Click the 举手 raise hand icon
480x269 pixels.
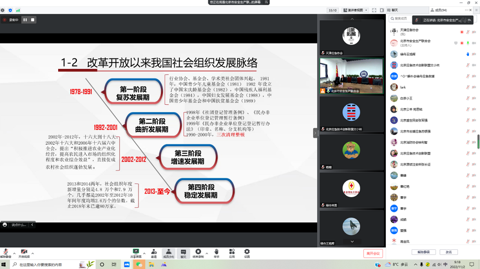tap(216, 252)
